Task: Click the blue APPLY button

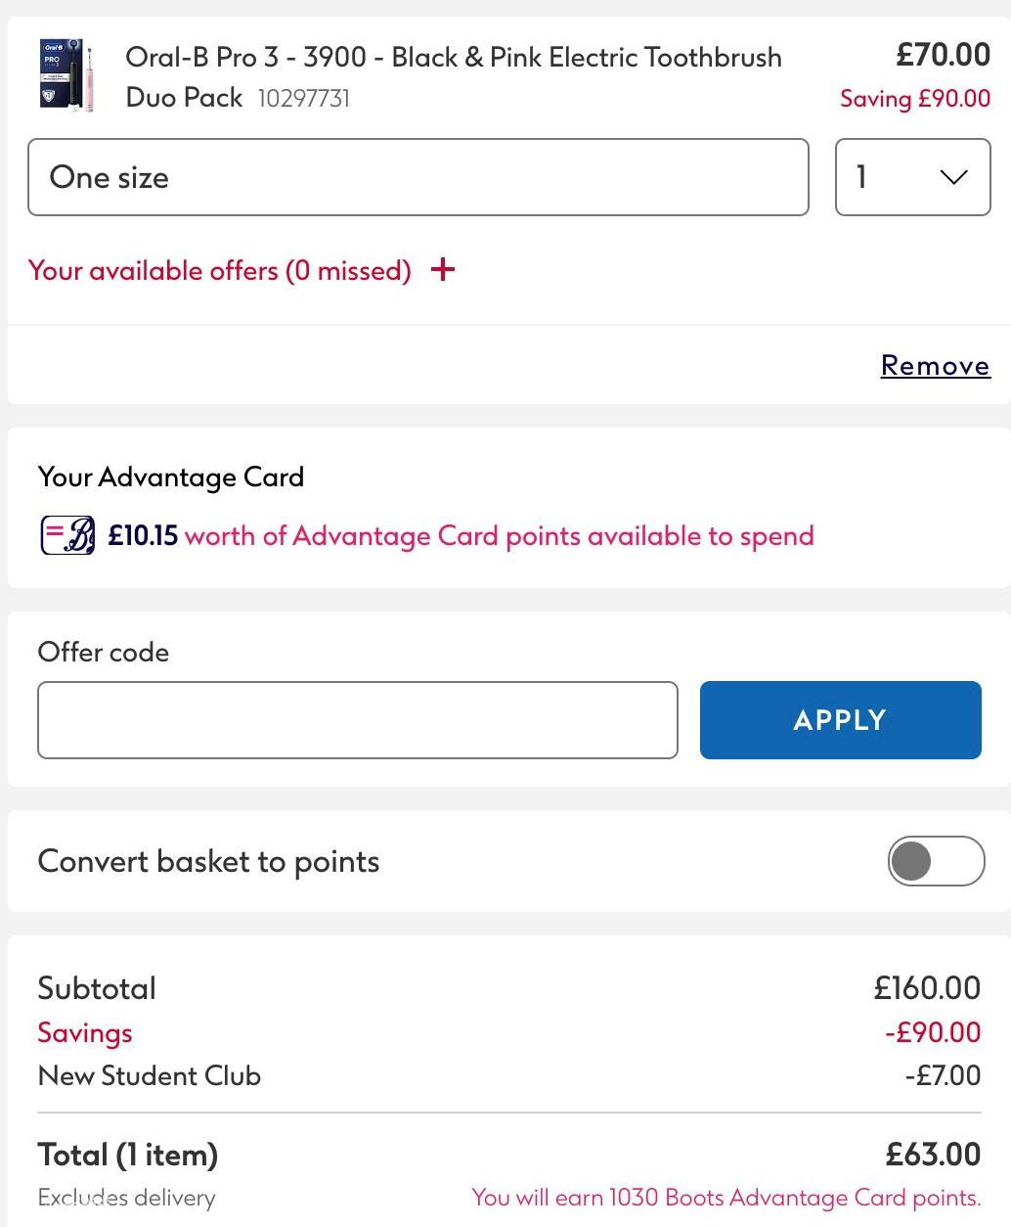Action: coord(840,720)
